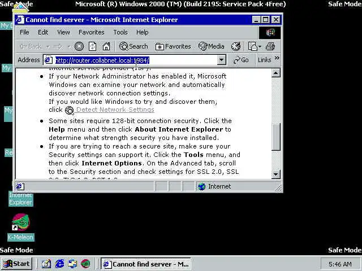Click the Windows logo throbber icon
362x271 pixels.
(270, 33)
